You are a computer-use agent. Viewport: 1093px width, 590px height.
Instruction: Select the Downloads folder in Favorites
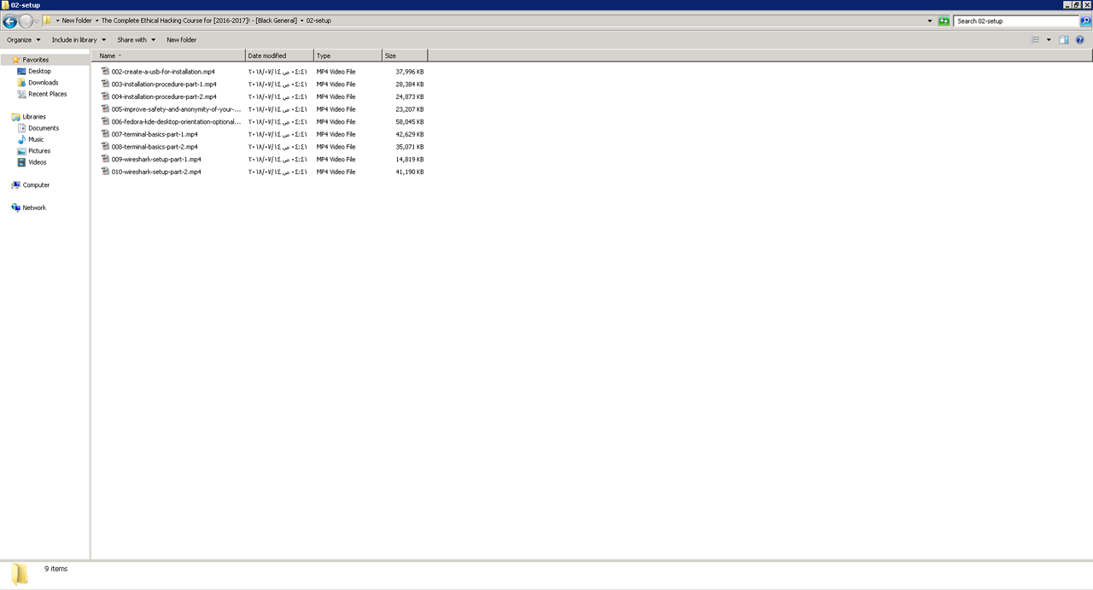pyautogui.click(x=43, y=83)
